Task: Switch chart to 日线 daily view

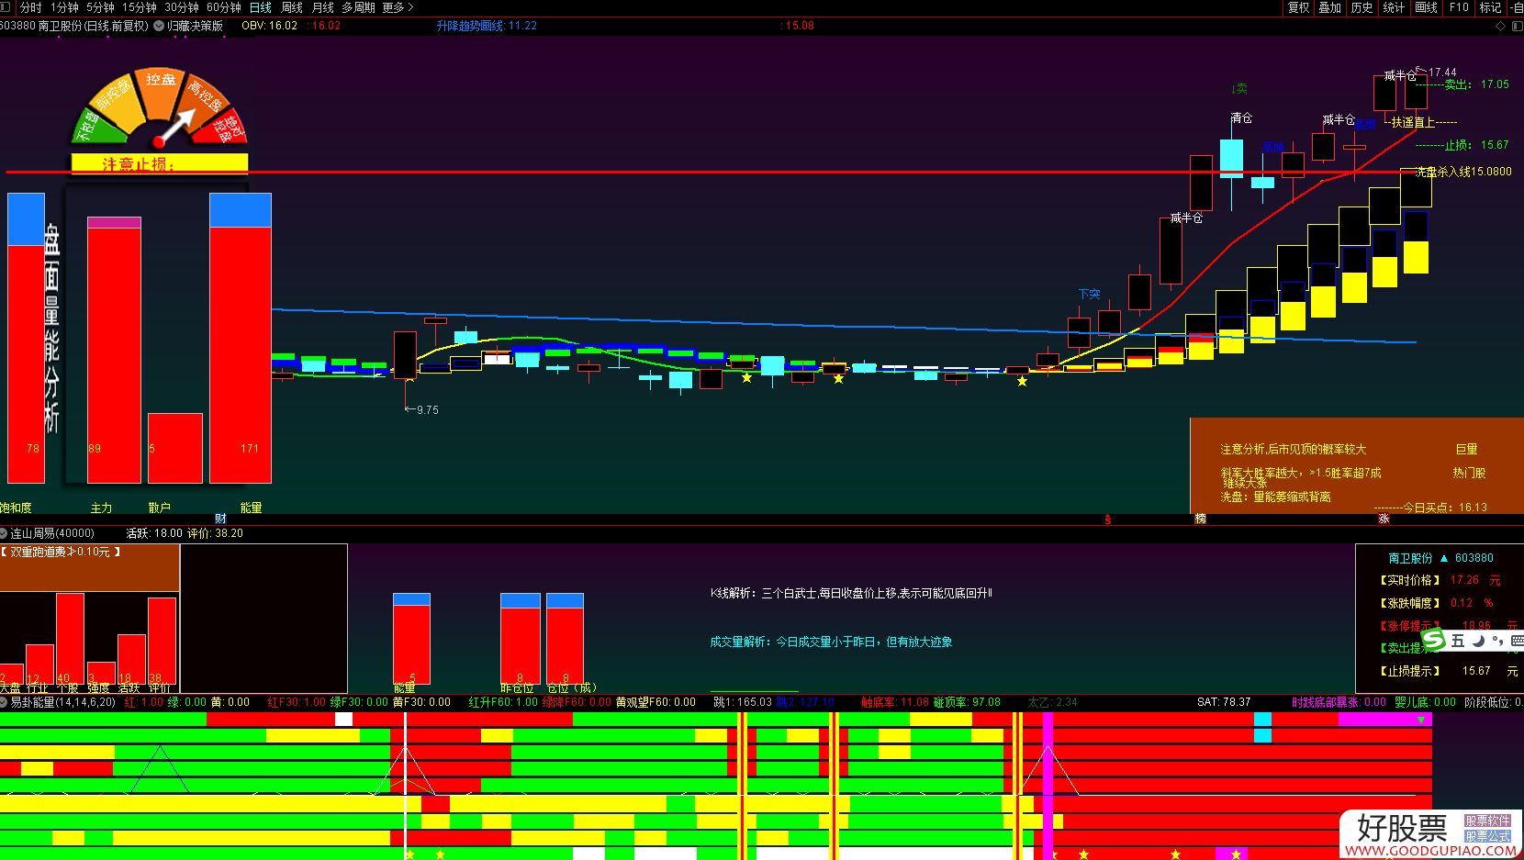Action: point(261,7)
